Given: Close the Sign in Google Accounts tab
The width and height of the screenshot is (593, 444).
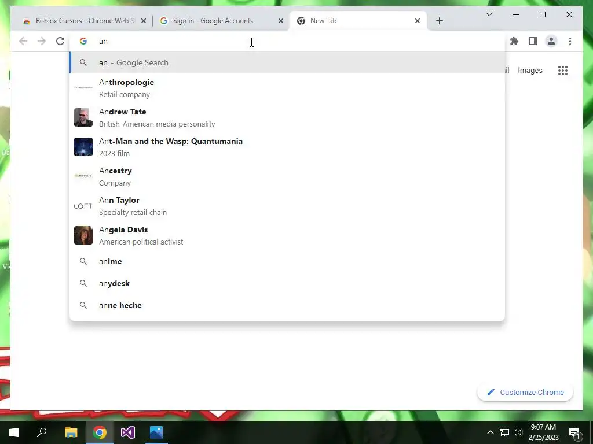Looking at the screenshot, I should (x=281, y=21).
